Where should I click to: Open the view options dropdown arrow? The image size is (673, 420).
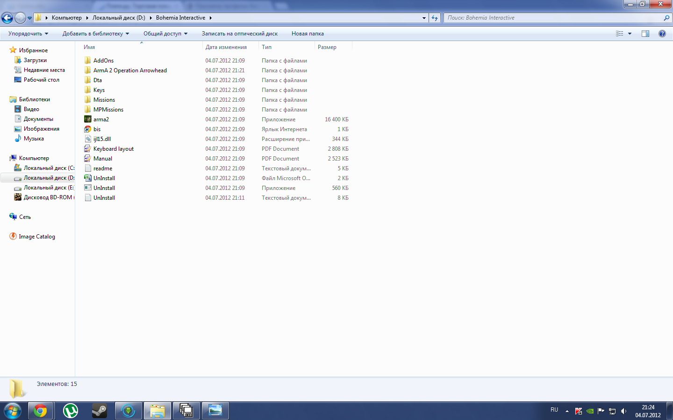(x=630, y=34)
